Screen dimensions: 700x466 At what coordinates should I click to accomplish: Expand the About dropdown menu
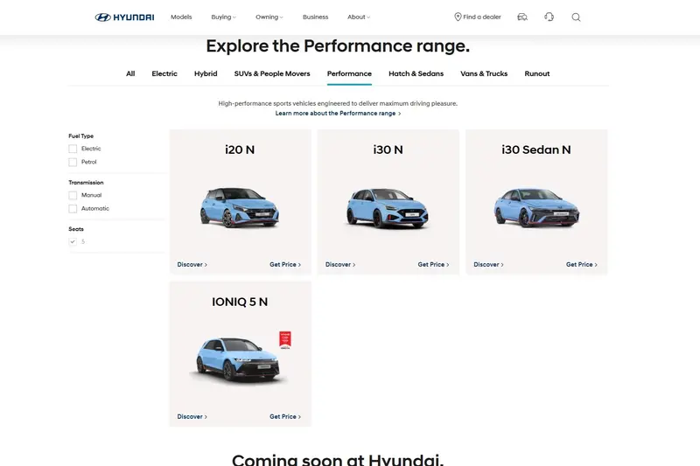pos(359,17)
